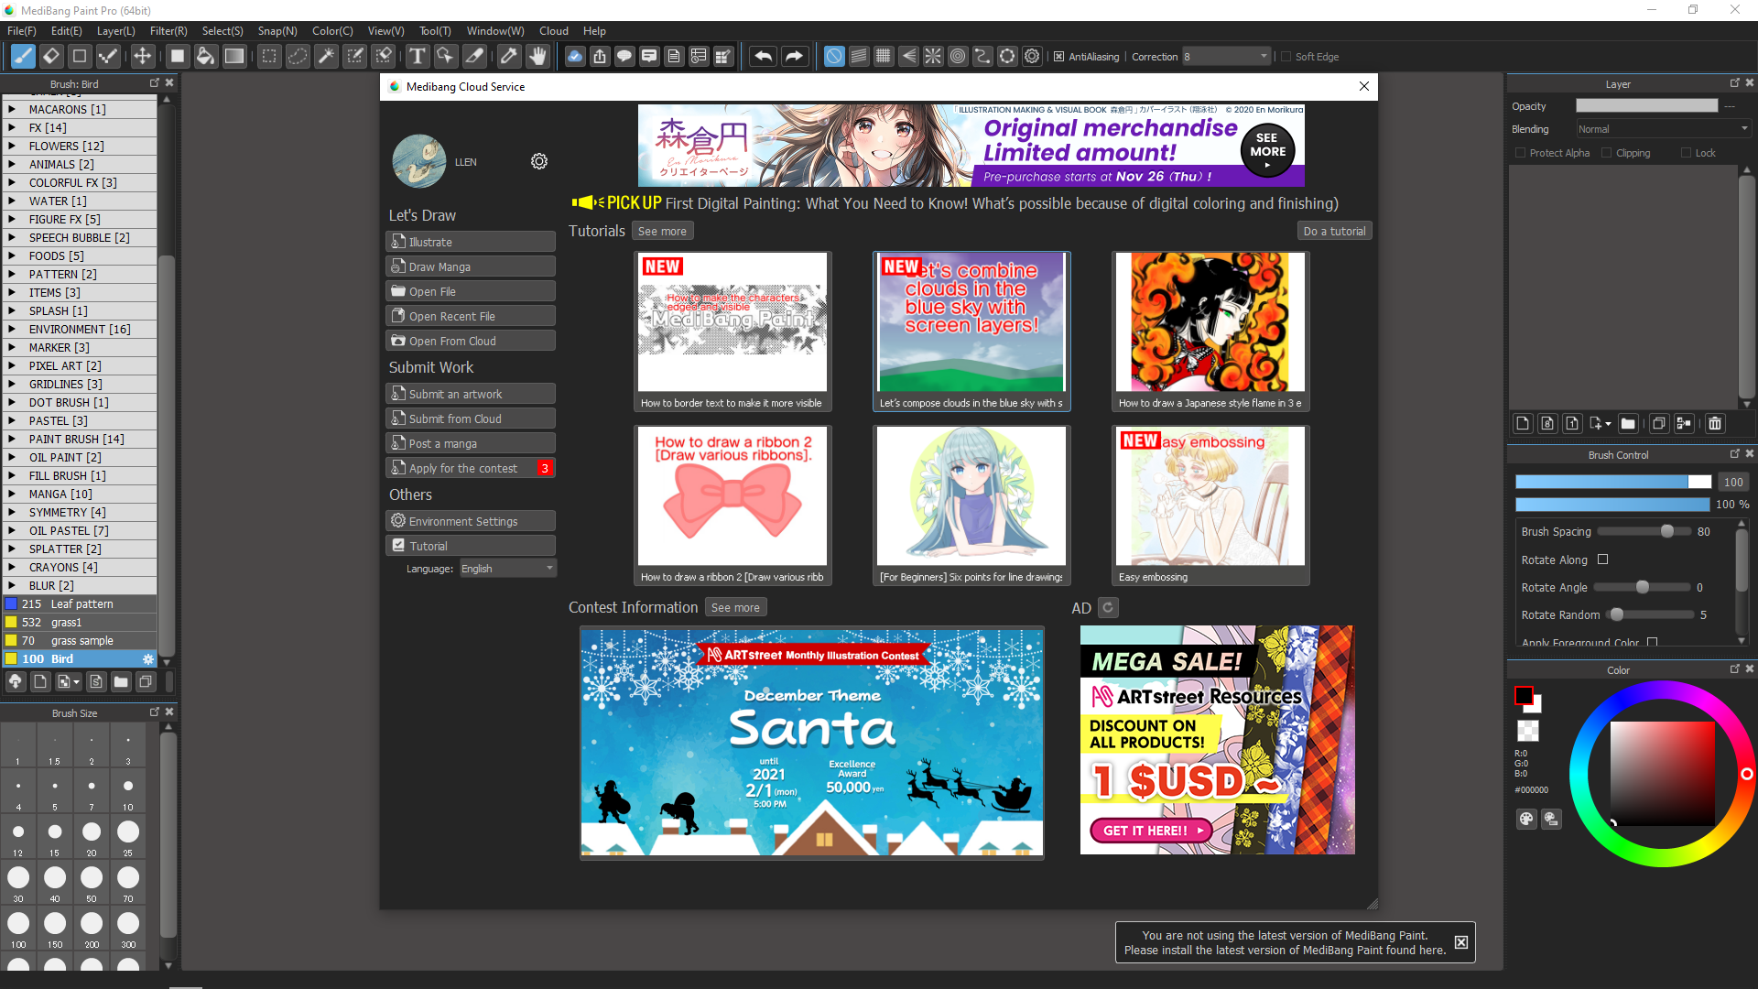Viewport: 1758px width, 989px height.
Task: Enable layer Lock checkbox
Action: [1687, 153]
